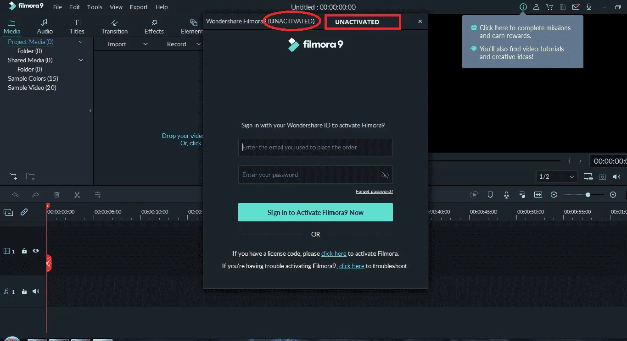This screenshot has height=341, width=627.
Task: Collapse the Shared Media tree chevron
Action: click(81, 60)
